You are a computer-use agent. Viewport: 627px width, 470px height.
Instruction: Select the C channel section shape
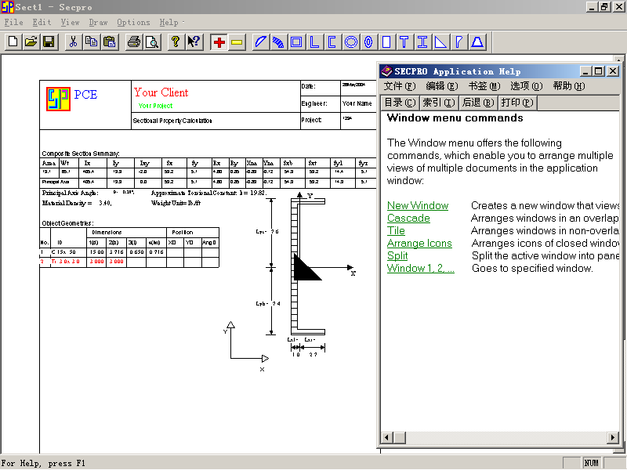tap(332, 42)
